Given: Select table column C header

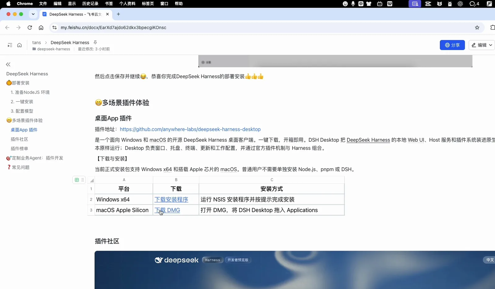Looking at the screenshot, I should pos(272,180).
